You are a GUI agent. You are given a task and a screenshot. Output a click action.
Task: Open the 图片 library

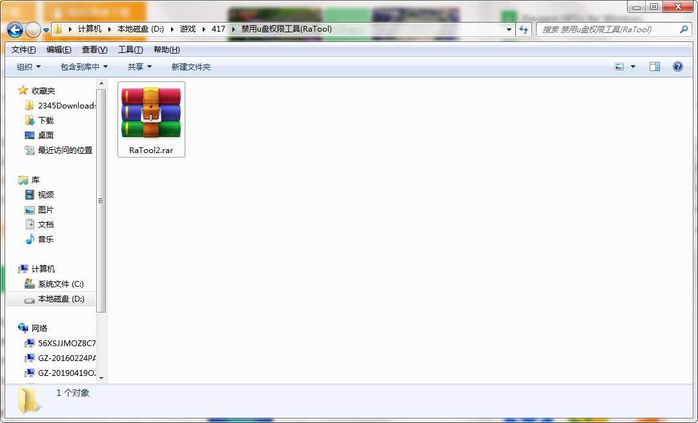tap(39, 210)
